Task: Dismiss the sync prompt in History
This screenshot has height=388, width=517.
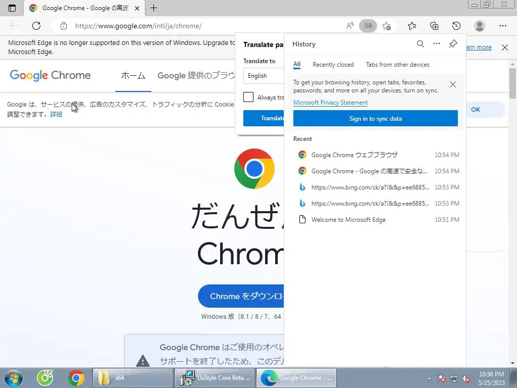Action: (x=453, y=84)
